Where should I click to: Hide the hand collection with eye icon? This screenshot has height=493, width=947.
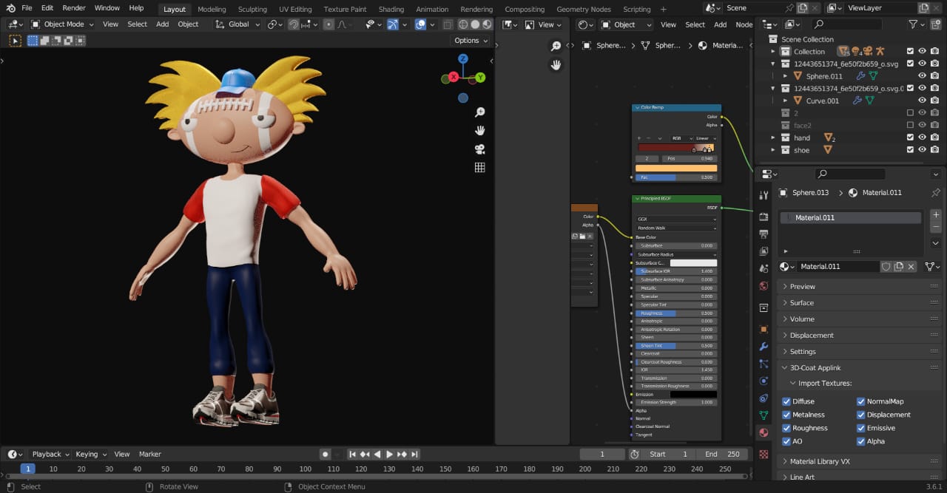(x=923, y=138)
